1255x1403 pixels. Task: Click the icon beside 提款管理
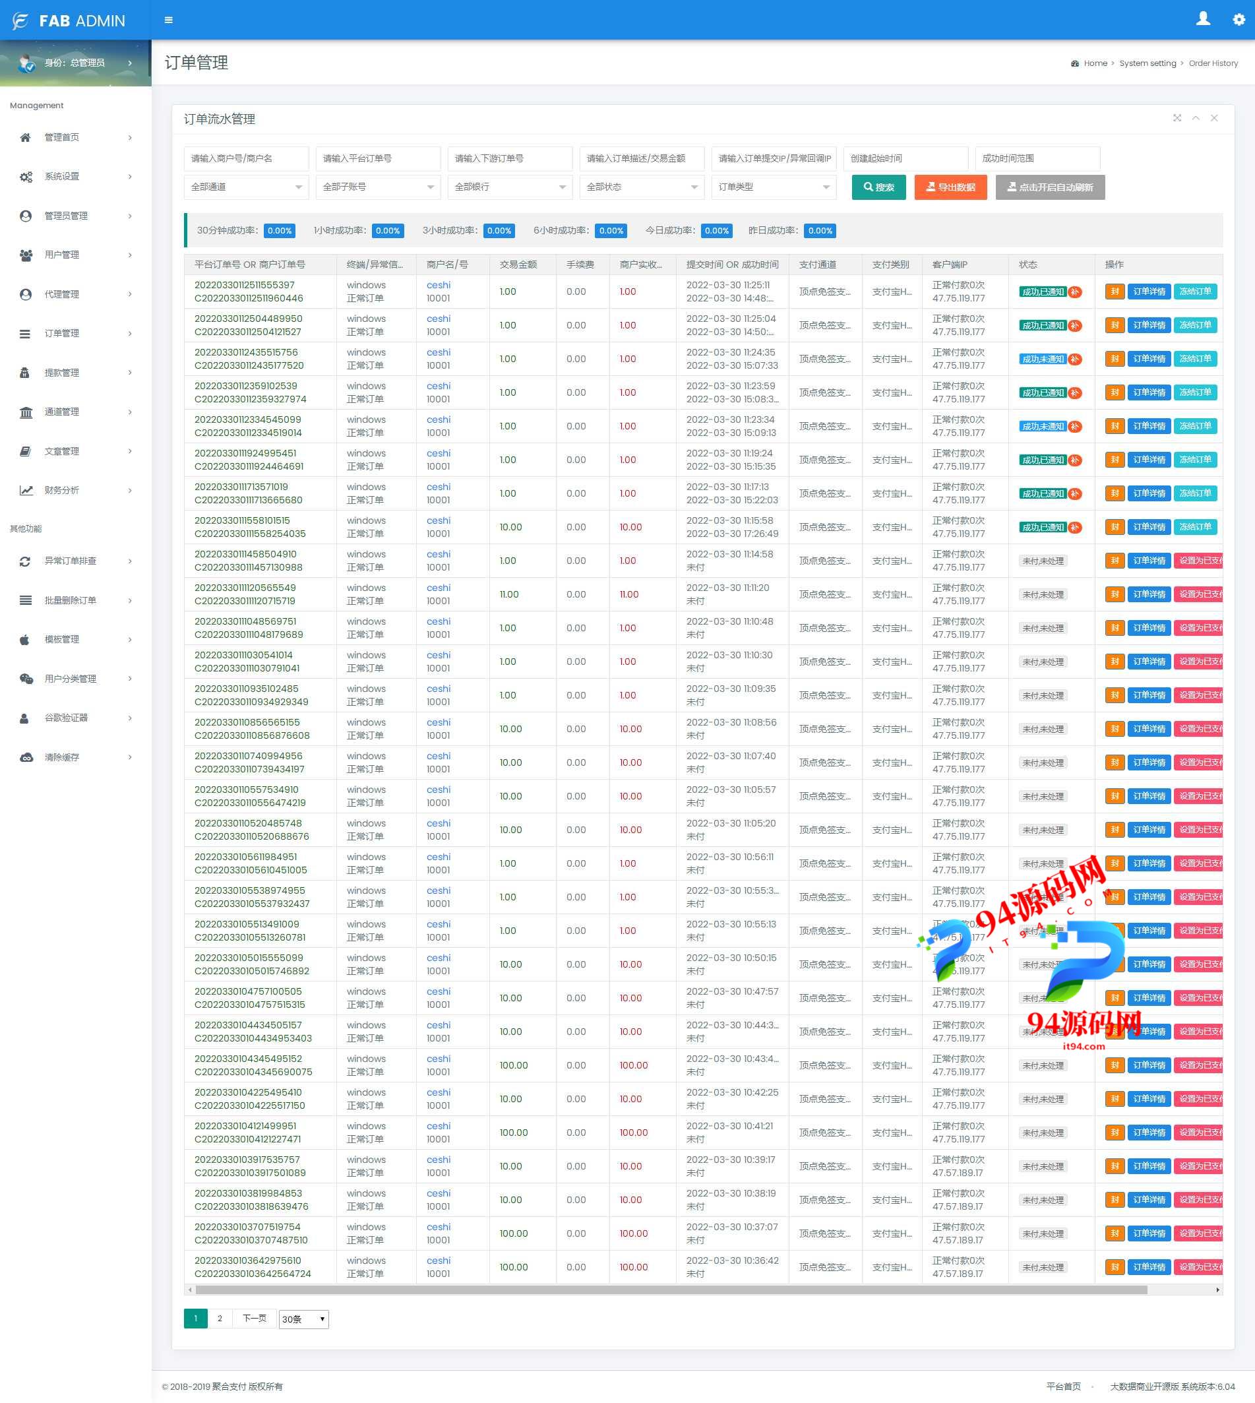tap(26, 373)
